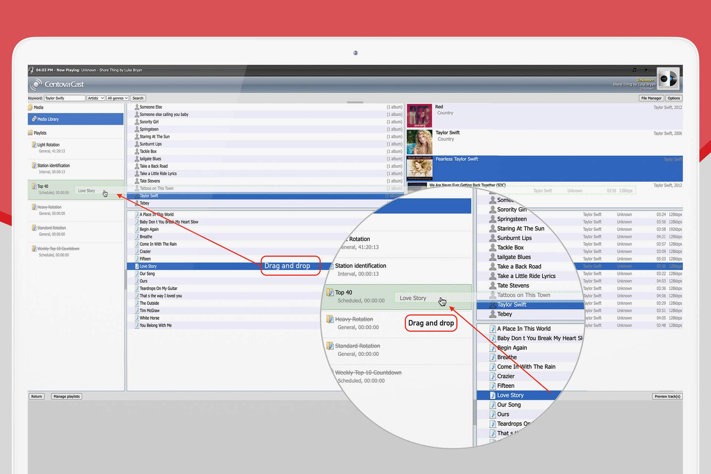Click the Top 40 playlist icon

(34, 186)
